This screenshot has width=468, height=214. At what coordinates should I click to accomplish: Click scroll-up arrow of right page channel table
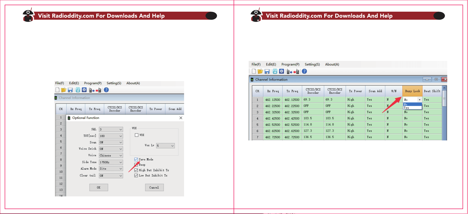[x=444, y=88]
